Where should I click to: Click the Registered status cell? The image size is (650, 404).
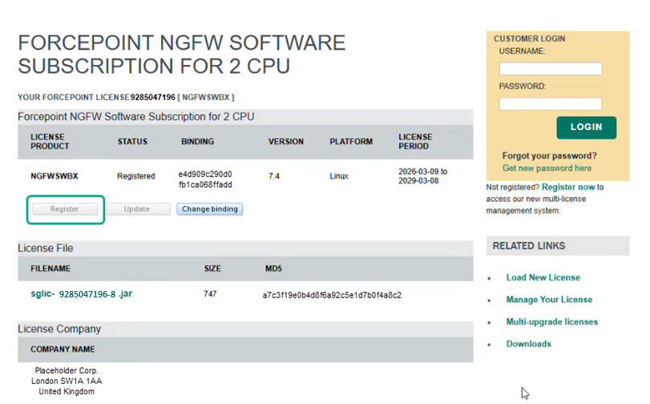136,176
